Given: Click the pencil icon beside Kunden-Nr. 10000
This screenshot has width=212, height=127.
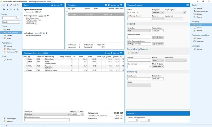Looking at the screenshot, I should [x=41, y=12].
